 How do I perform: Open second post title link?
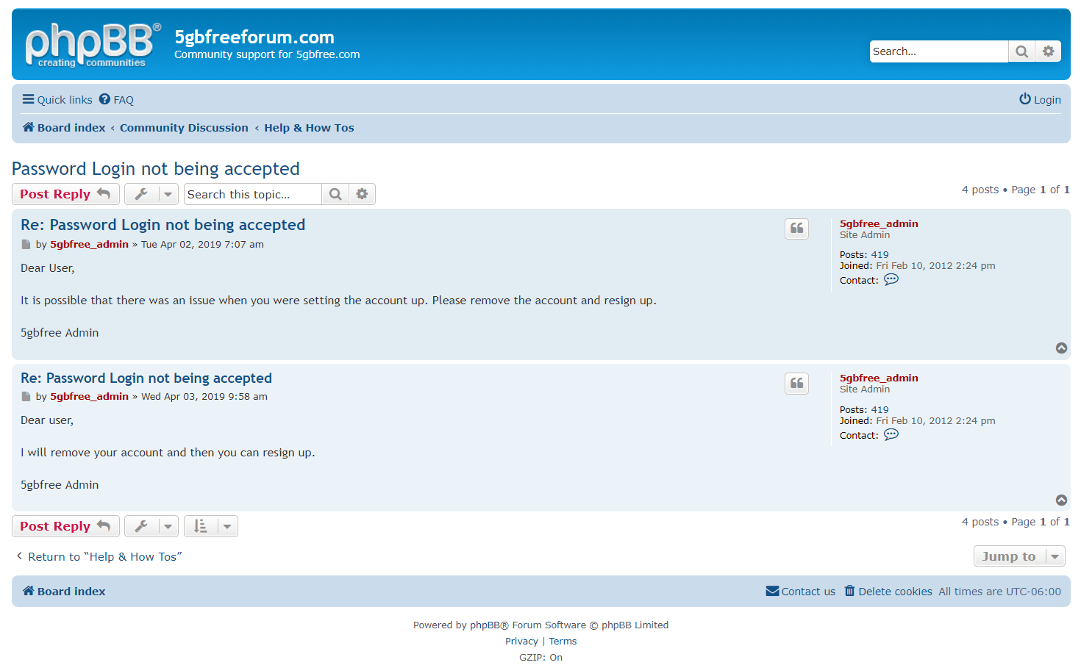tap(146, 378)
